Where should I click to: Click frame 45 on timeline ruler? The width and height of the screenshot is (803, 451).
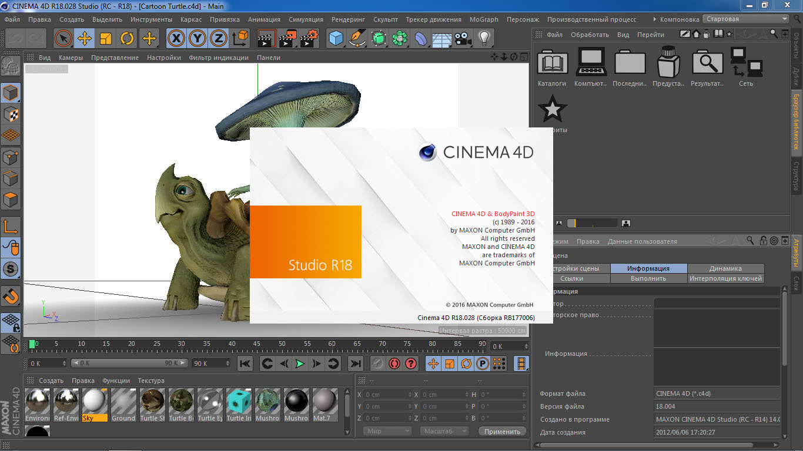point(257,344)
